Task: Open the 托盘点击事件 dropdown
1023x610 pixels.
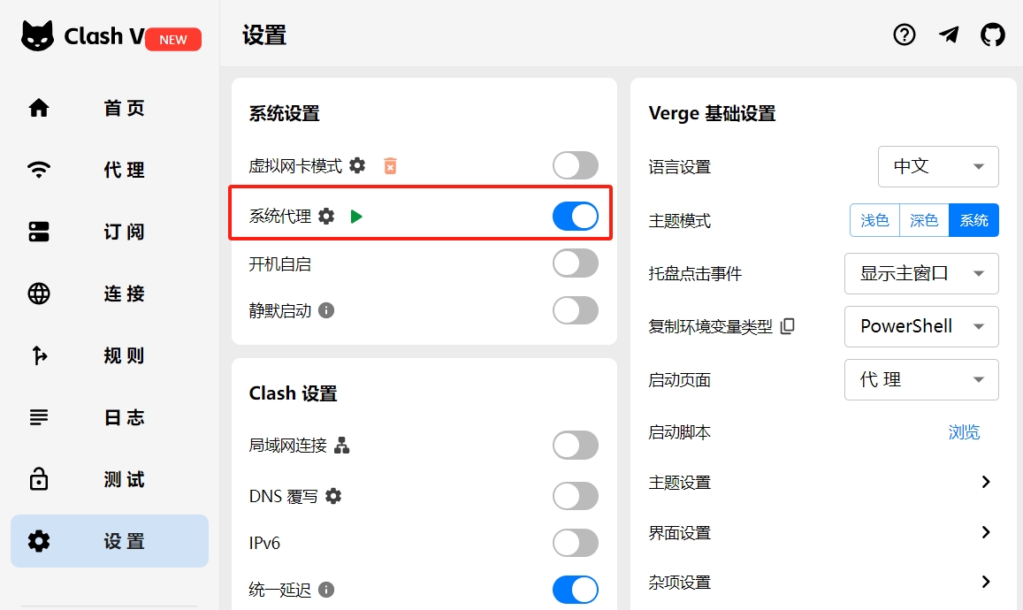Action: (921, 273)
